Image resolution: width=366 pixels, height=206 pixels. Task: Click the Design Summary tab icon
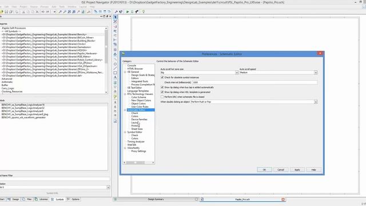(116, 199)
